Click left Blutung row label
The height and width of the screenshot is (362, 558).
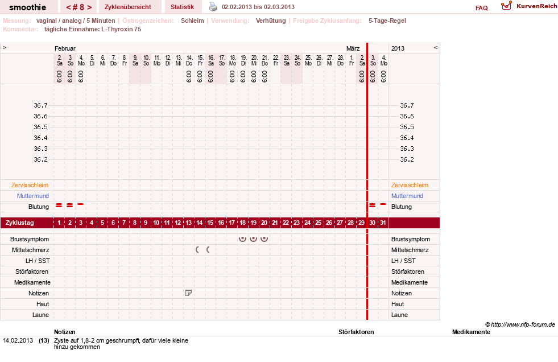[39, 207]
